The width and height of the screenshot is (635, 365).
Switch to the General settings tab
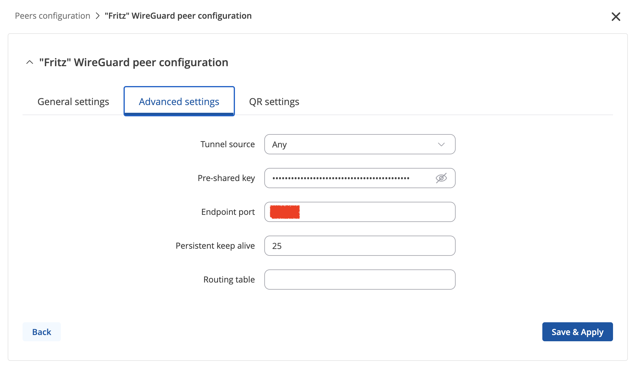coord(73,101)
